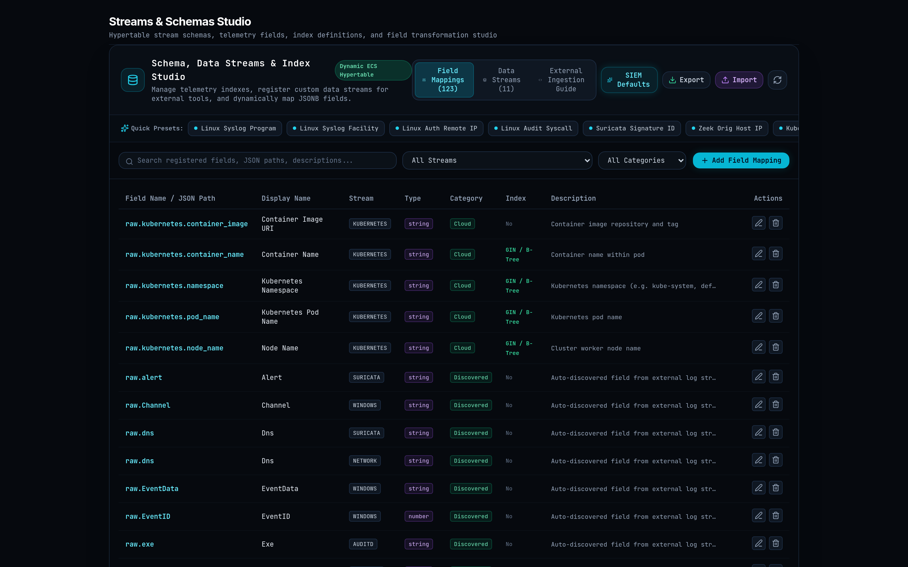Click the SIEM Defaults button
908x567 pixels.
629,80
